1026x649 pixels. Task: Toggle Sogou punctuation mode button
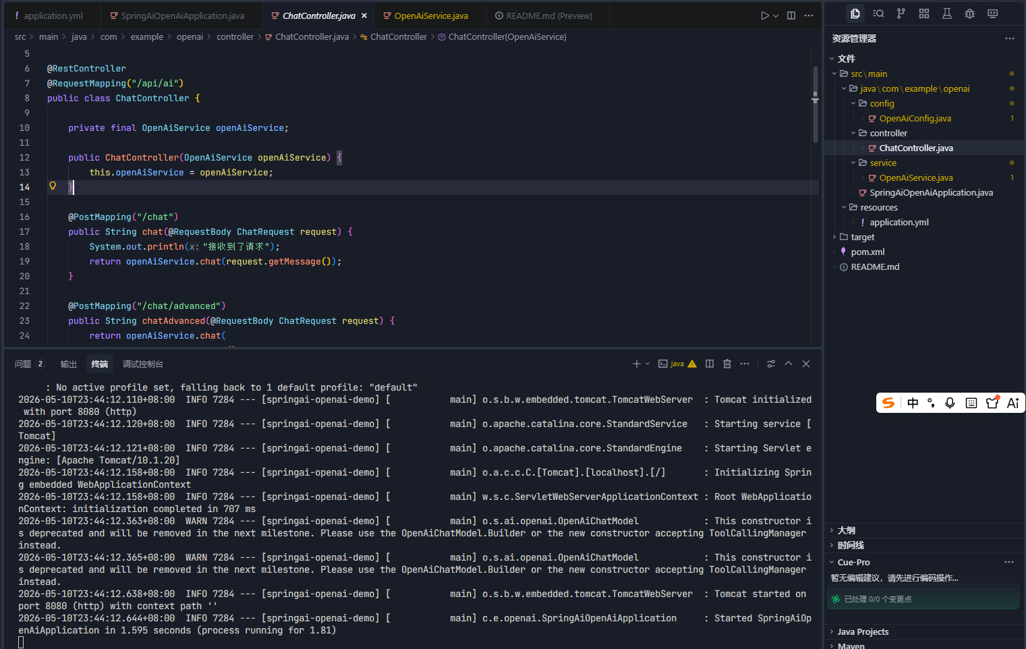click(932, 403)
